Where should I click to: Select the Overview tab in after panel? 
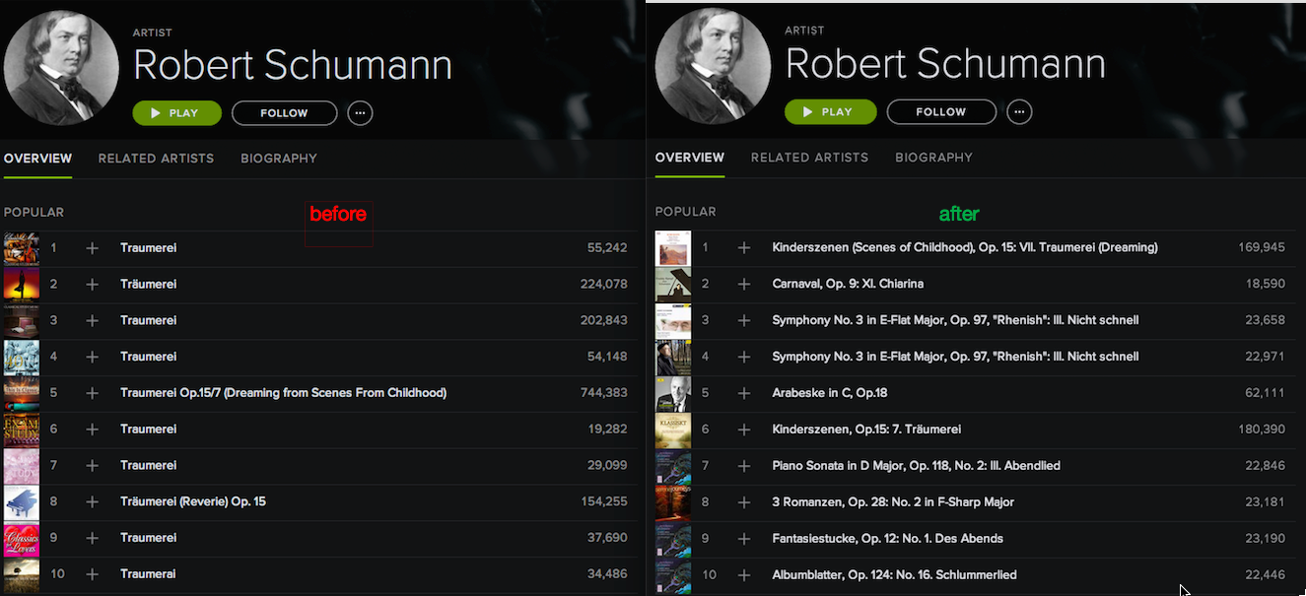(690, 158)
